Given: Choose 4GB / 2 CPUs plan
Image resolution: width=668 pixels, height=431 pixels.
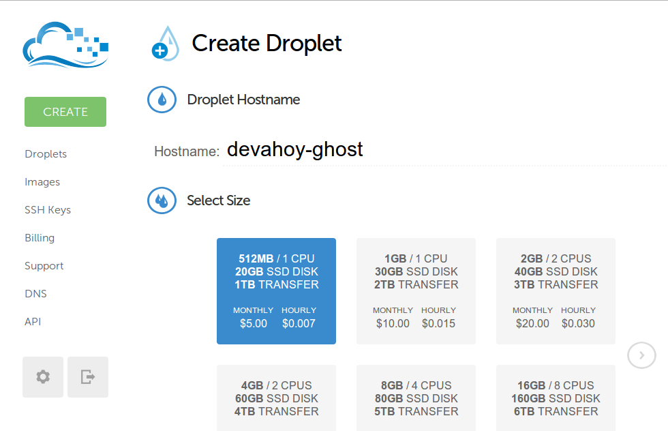Looking at the screenshot, I should click(277, 398).
